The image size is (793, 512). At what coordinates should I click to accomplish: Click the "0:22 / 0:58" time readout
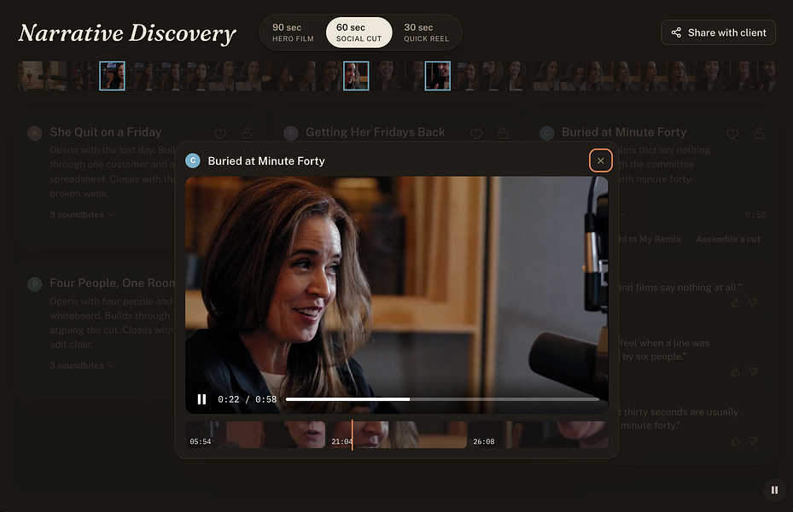coord(248,399)
